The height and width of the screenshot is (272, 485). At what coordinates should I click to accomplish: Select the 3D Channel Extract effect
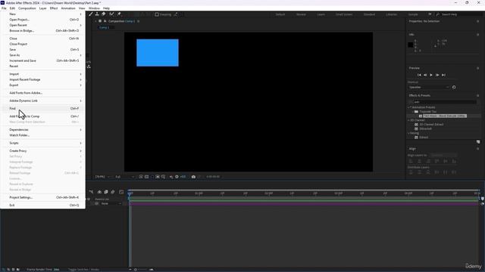[x=431, y=125]
